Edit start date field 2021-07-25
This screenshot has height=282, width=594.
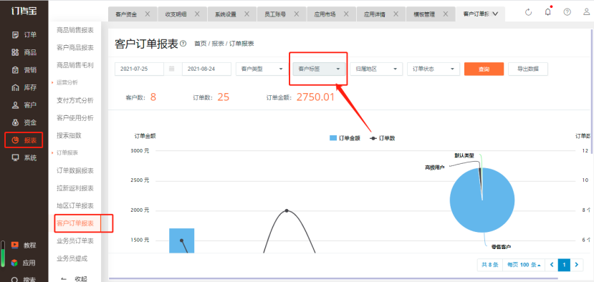(140, 69)
